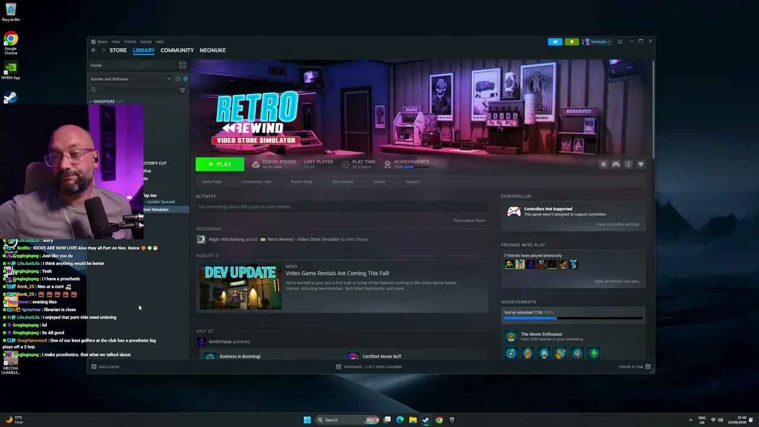This screenshot has height=427, width=759.
Task: Add game to favorites with heart icon
Action: pyautogui.click(x=641, y=164)
